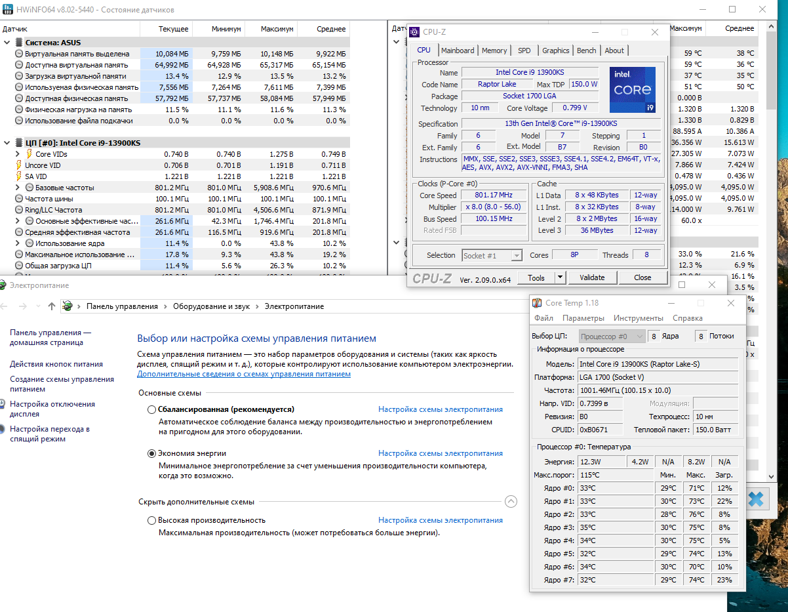Screen dimensions: 788x612
Task: Open Действия кнопок питания link
Action: pos(56,364)
